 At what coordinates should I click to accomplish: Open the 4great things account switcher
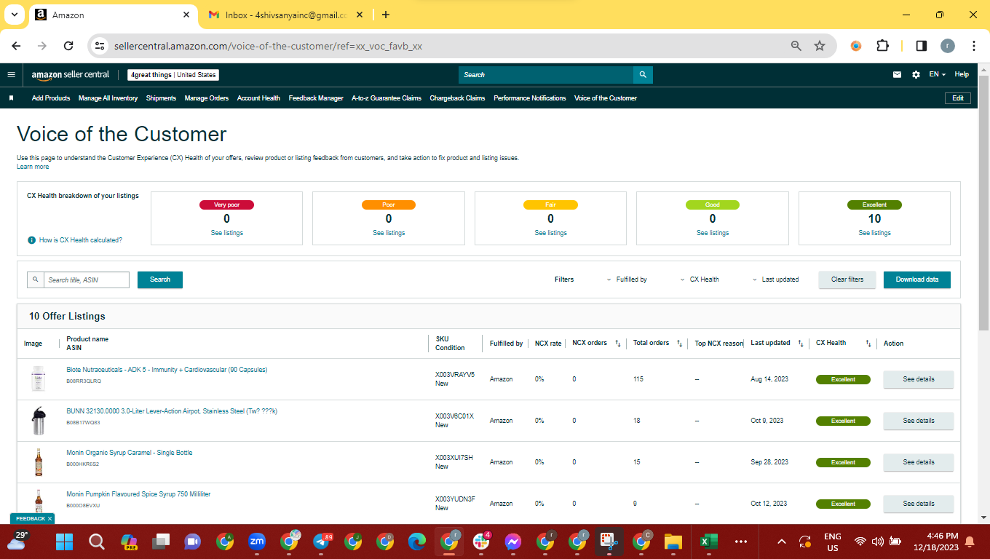tap(173, 75)
